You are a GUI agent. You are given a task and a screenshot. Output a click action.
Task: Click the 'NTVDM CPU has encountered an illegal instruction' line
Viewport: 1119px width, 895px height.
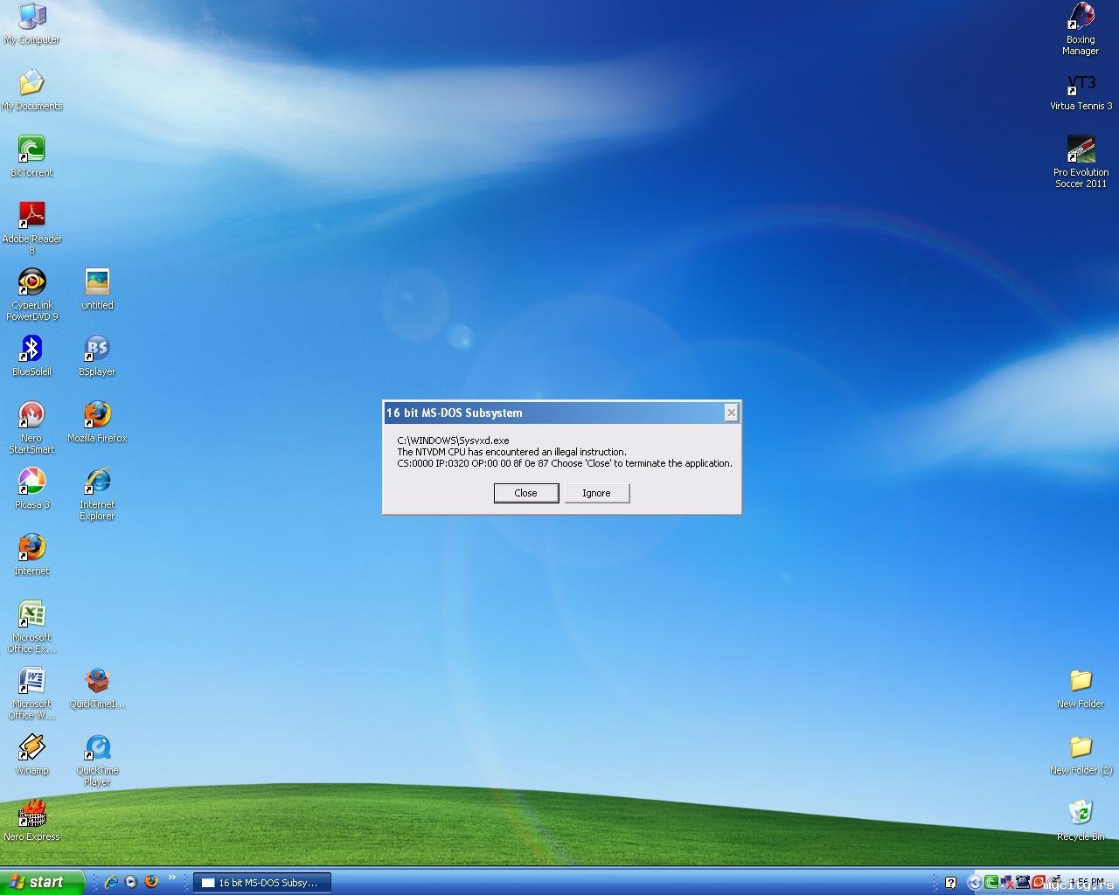[511, 452]
